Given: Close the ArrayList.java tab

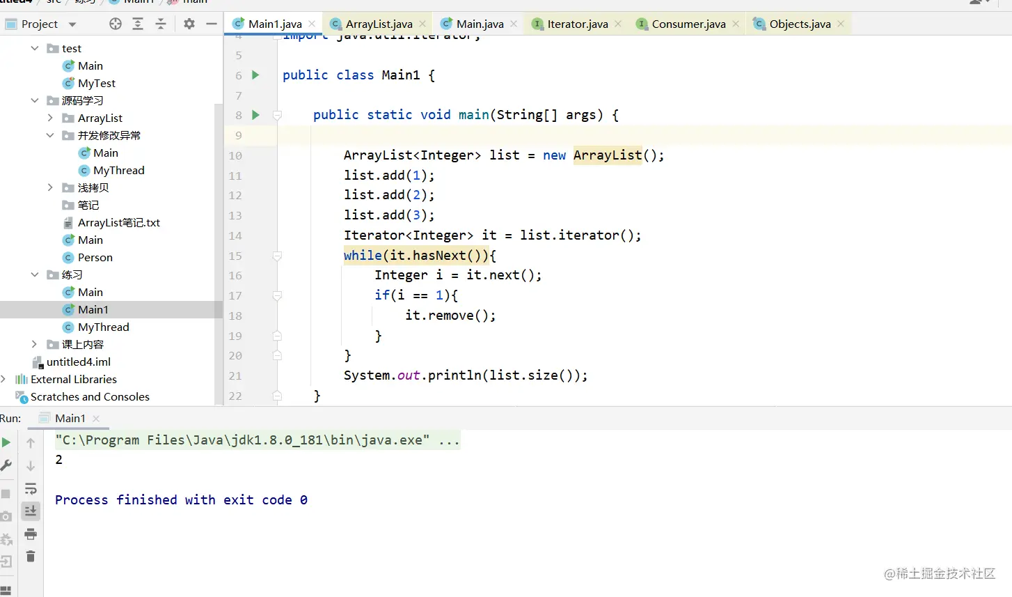Looking at the screenshot, I should click(x=422, y=24).
